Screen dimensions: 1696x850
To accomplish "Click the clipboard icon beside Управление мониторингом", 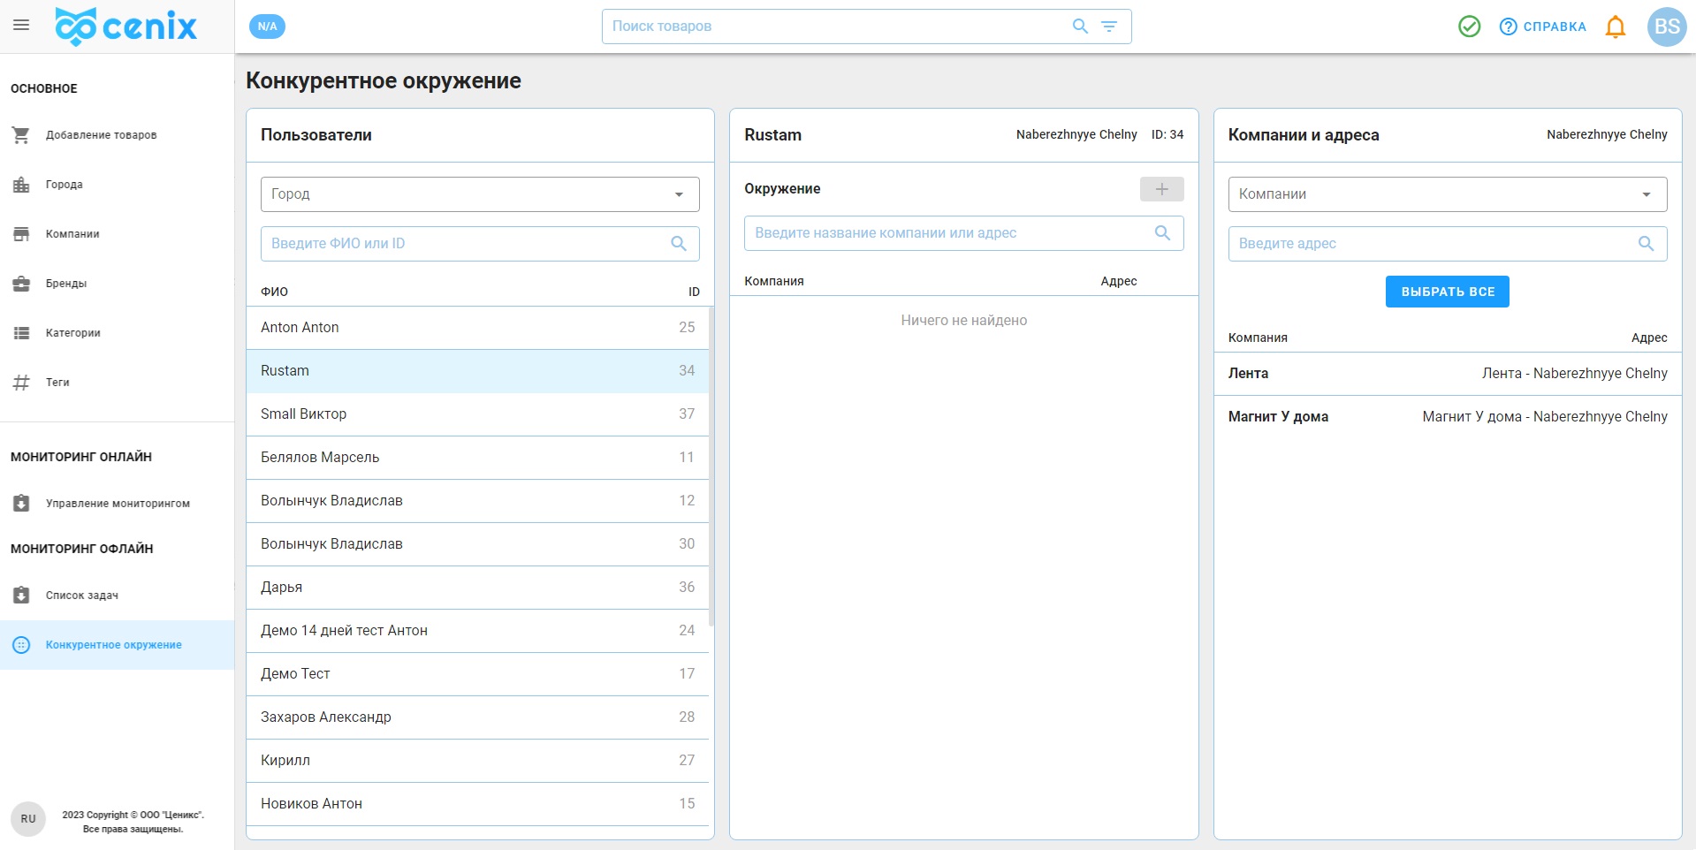I will 21,504.
